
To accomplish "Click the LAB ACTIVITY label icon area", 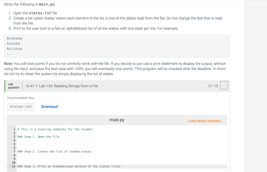I will 13,85.
